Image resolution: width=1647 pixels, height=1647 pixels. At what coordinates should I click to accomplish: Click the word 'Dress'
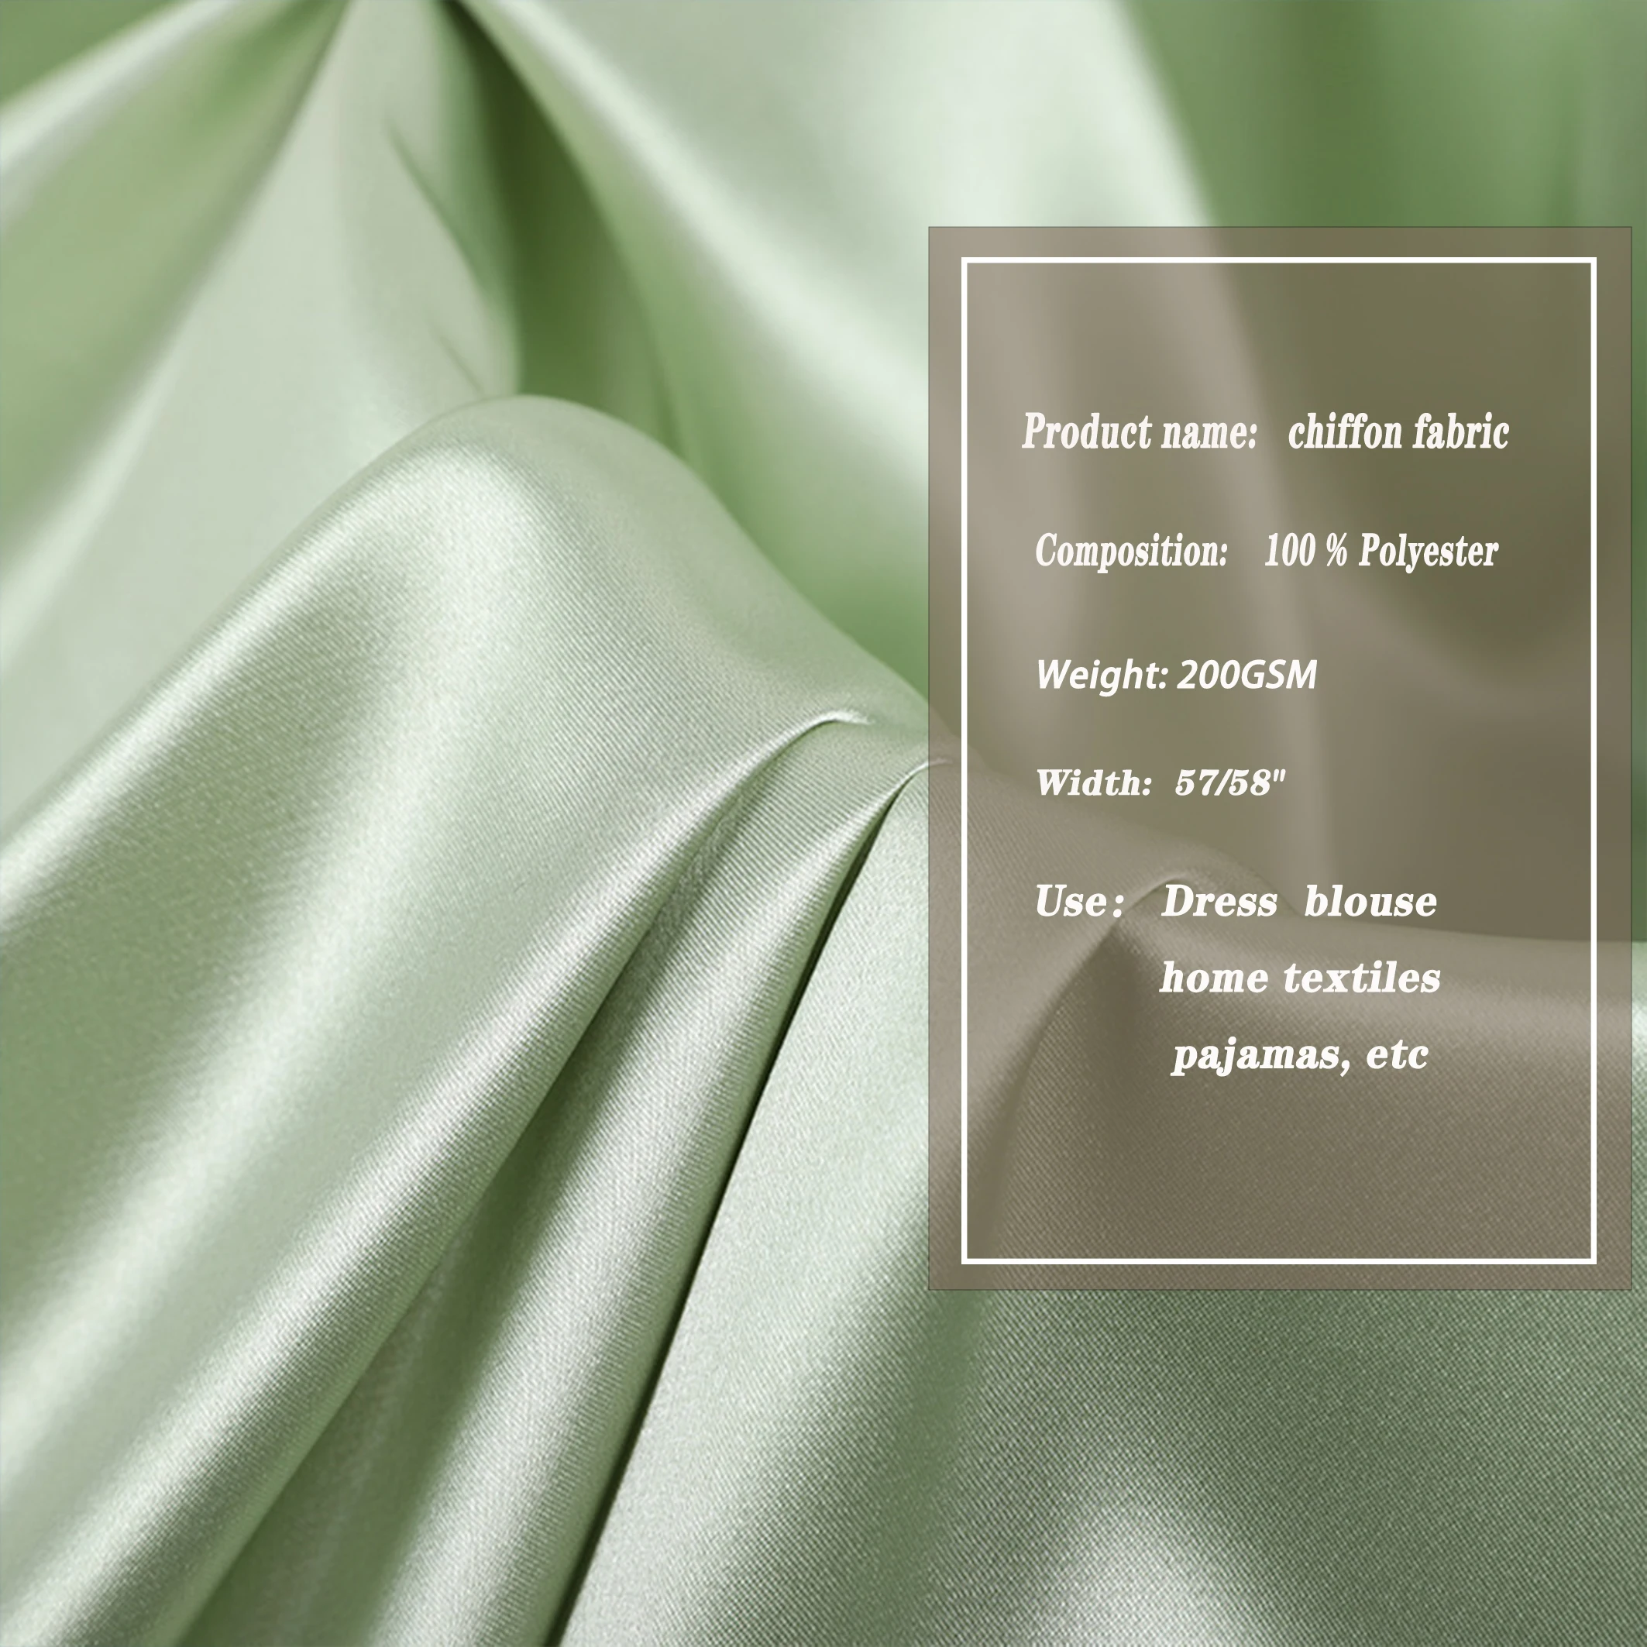coord(1219,902)
